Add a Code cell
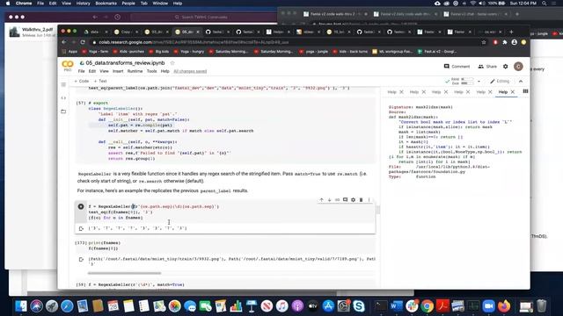 tap(82, 82)
